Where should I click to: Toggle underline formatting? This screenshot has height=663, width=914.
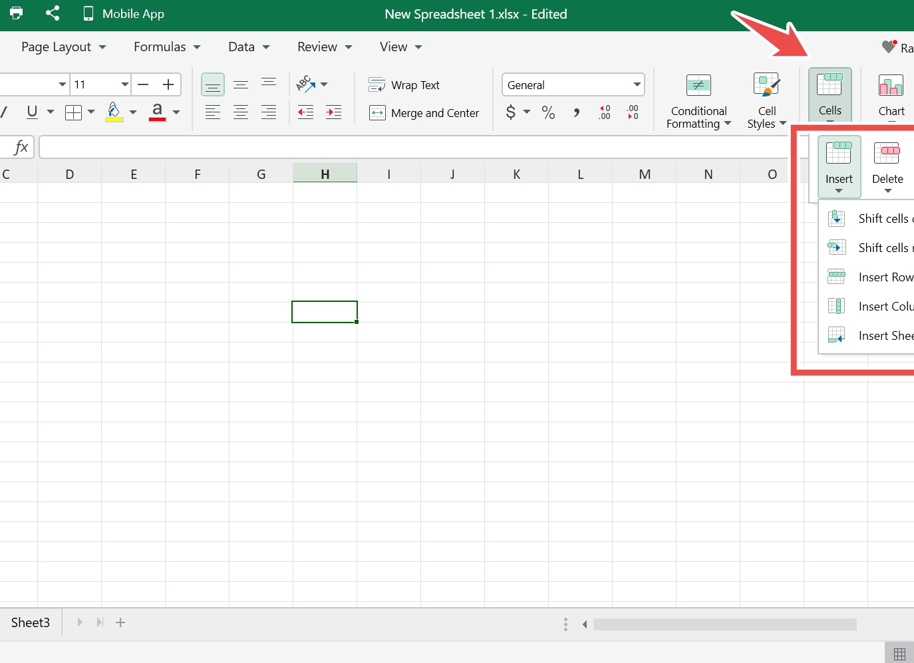coord(32,112)
